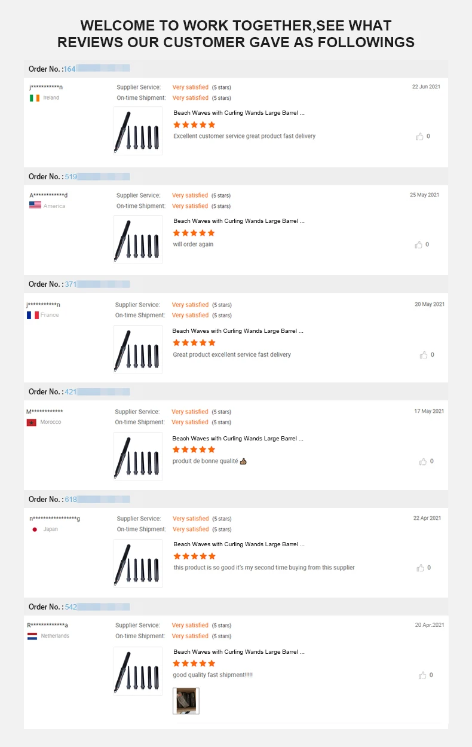Open curling wand thumbnail in Ireland review
Screen dimensions: 472x747
(x=138, y=131)
